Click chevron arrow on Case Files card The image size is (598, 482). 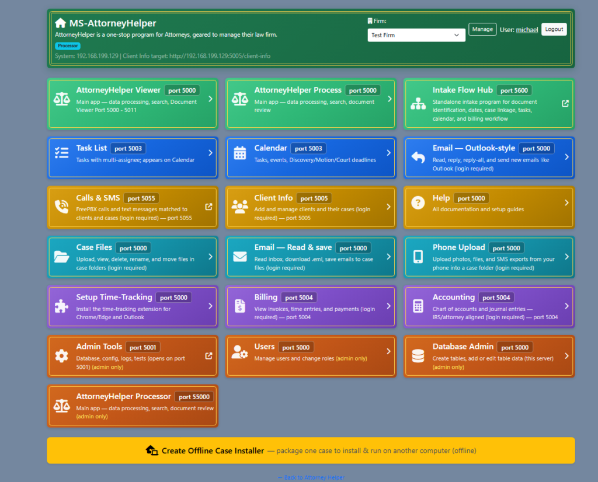pyautogui.click(x=210, y=256)
